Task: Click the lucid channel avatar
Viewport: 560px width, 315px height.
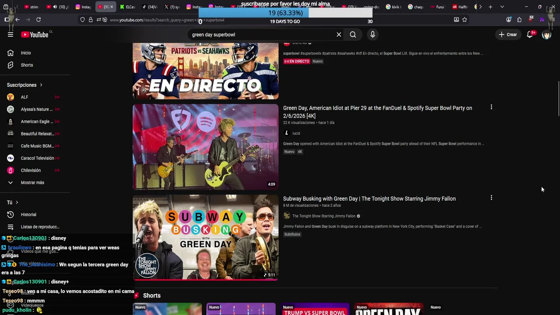Action: point(287,133)
